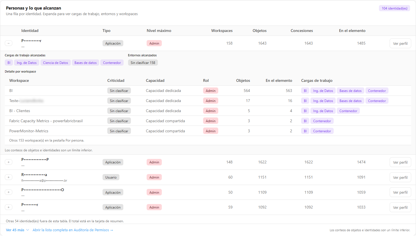Select the Capacidad column header

click(155, 80)
